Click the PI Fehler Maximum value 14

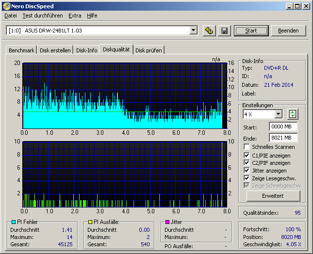pyautogui.click(x=69, y=237)
